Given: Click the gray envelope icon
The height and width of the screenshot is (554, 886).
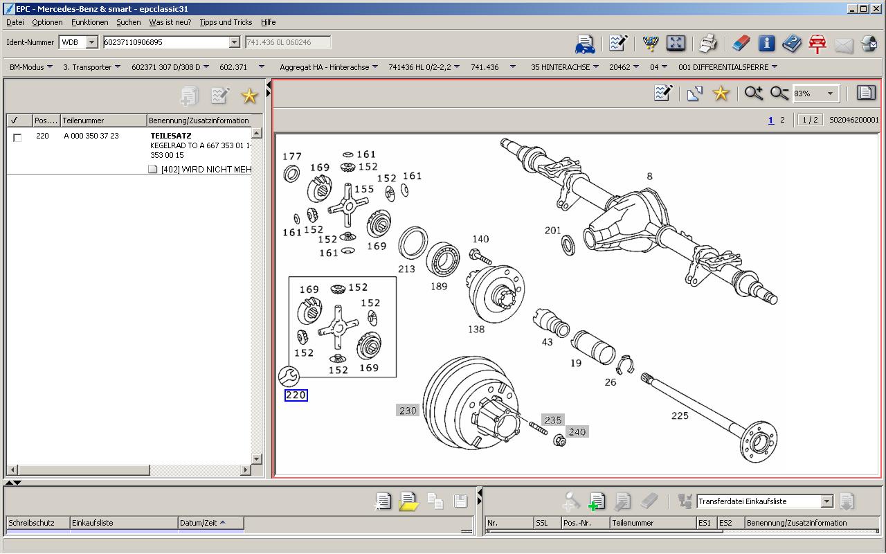Looking at the screenshot, I should click(844, 46).
